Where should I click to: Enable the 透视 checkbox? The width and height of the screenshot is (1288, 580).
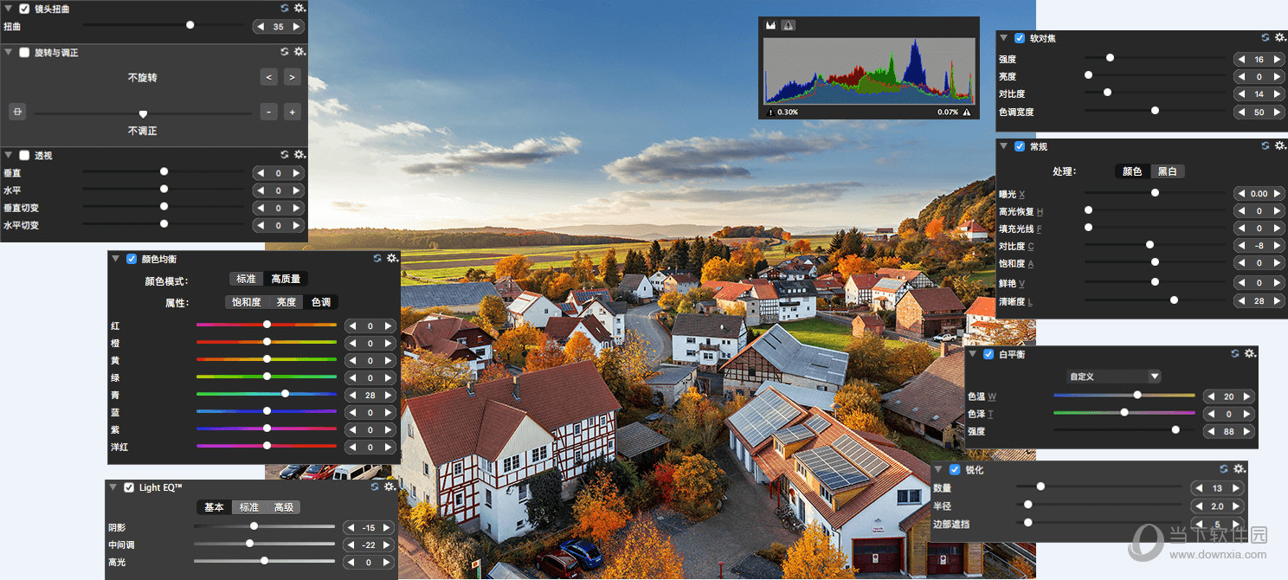24,155
